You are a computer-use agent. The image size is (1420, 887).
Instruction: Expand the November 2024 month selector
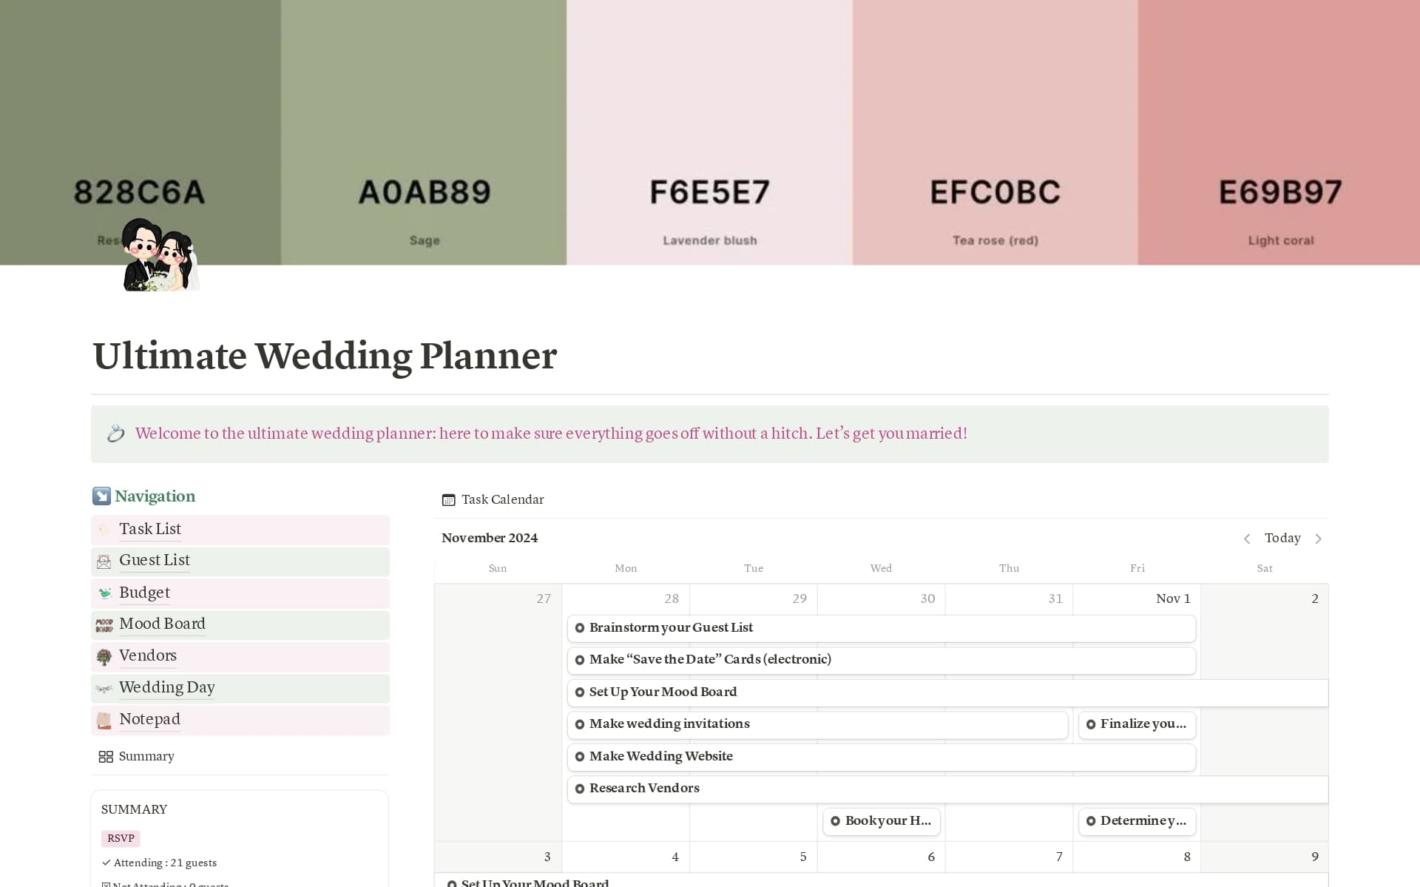coord(490,538)
